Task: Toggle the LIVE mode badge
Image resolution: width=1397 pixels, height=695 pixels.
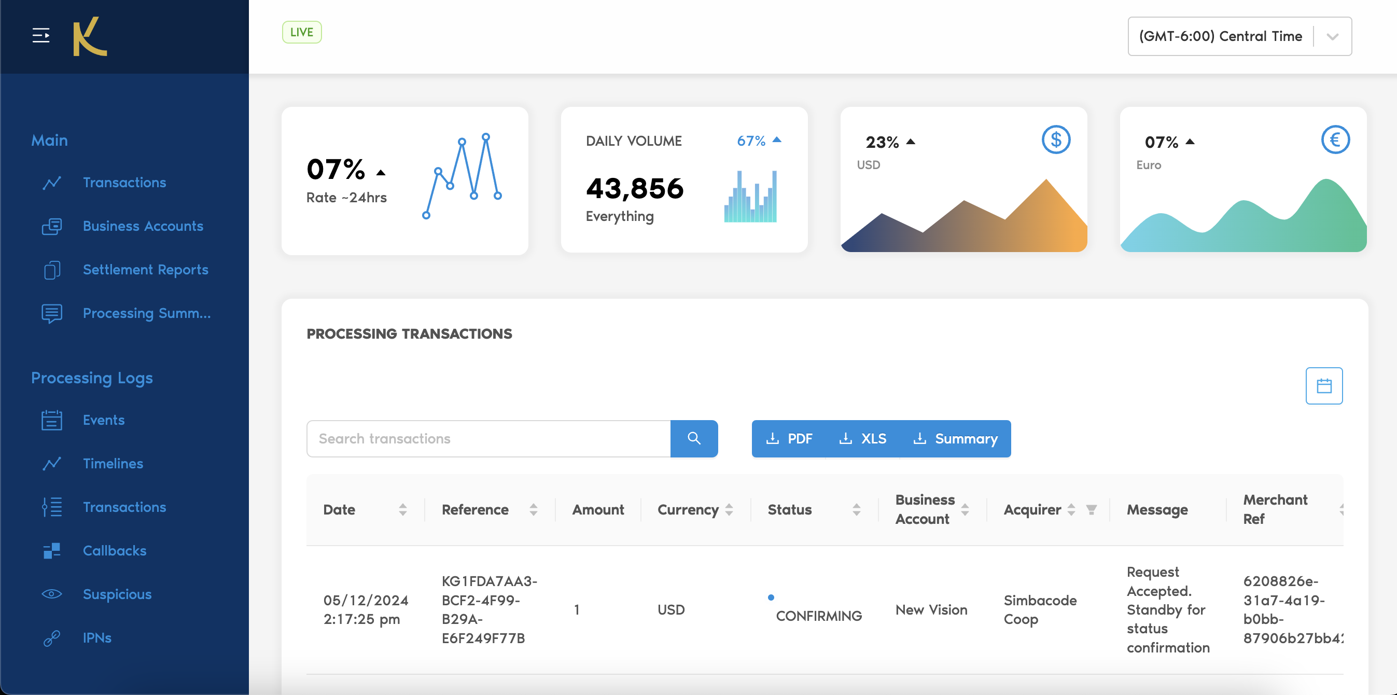Action: click(x=301, y=32)
